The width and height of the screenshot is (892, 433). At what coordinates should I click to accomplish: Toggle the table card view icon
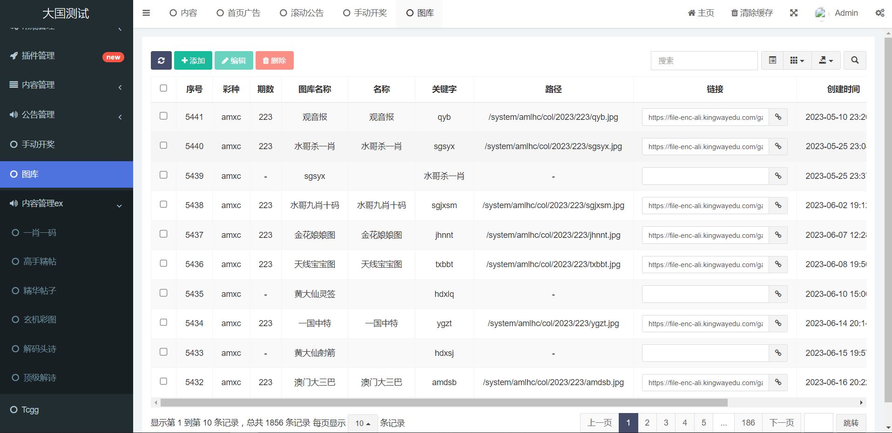point(772,60)
